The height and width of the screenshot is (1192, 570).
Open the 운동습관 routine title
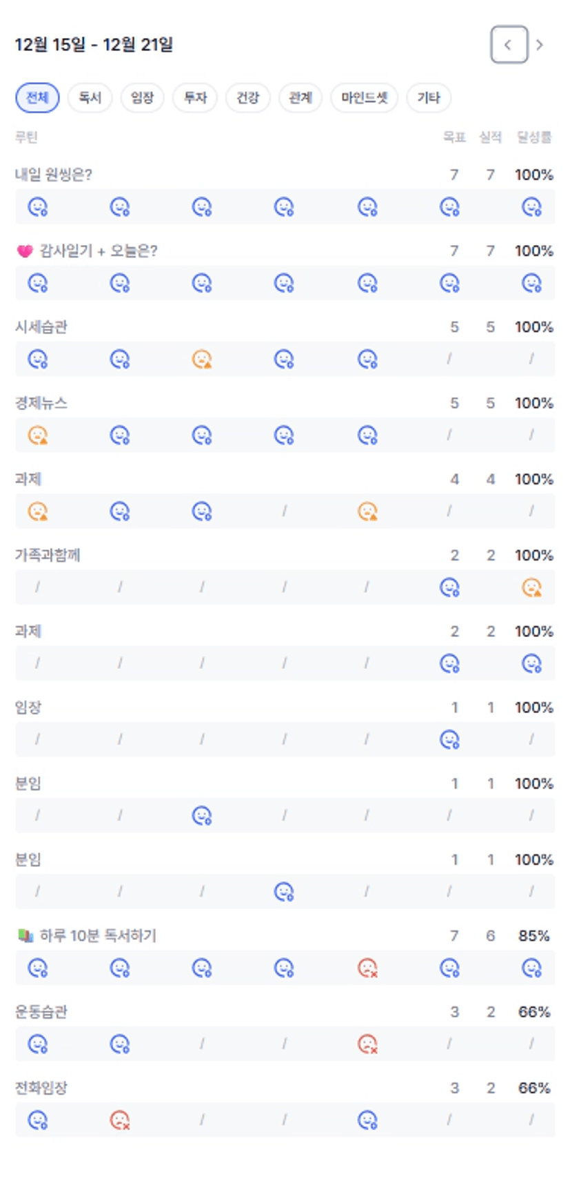coord(41,1012)
